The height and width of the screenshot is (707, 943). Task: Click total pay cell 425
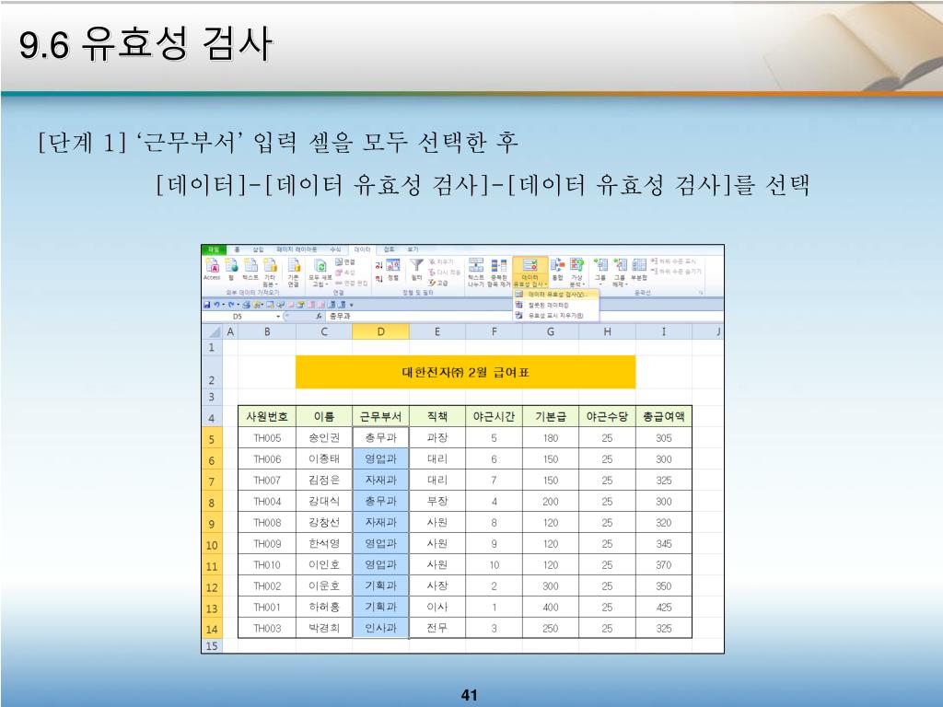click(664, 608)
